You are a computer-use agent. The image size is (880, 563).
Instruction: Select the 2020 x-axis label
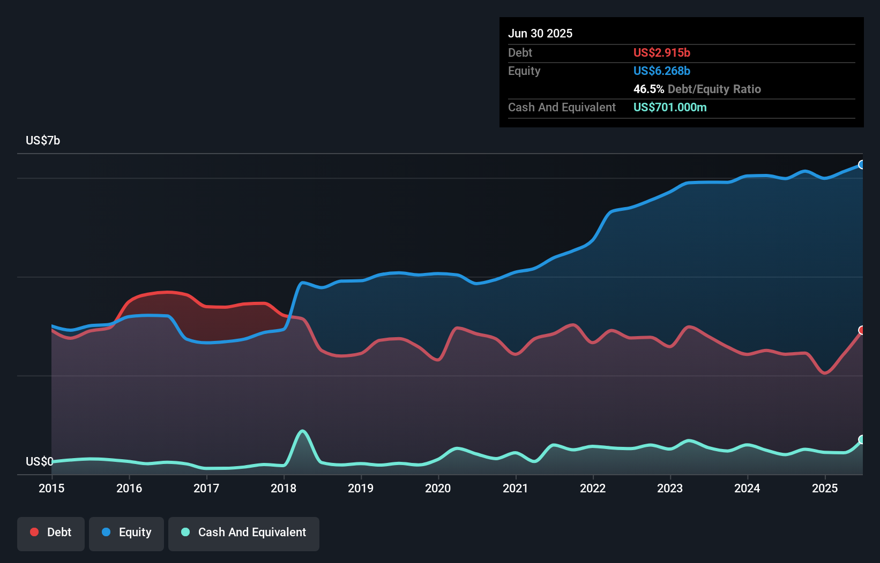438,488
